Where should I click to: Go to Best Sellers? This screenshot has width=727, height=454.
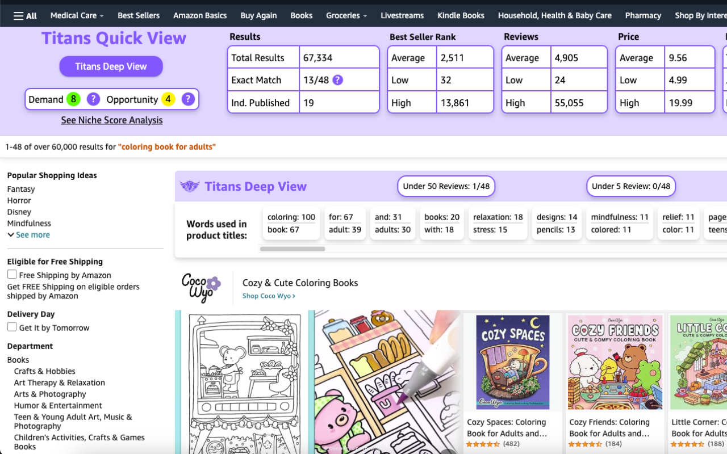click(139, 15)
